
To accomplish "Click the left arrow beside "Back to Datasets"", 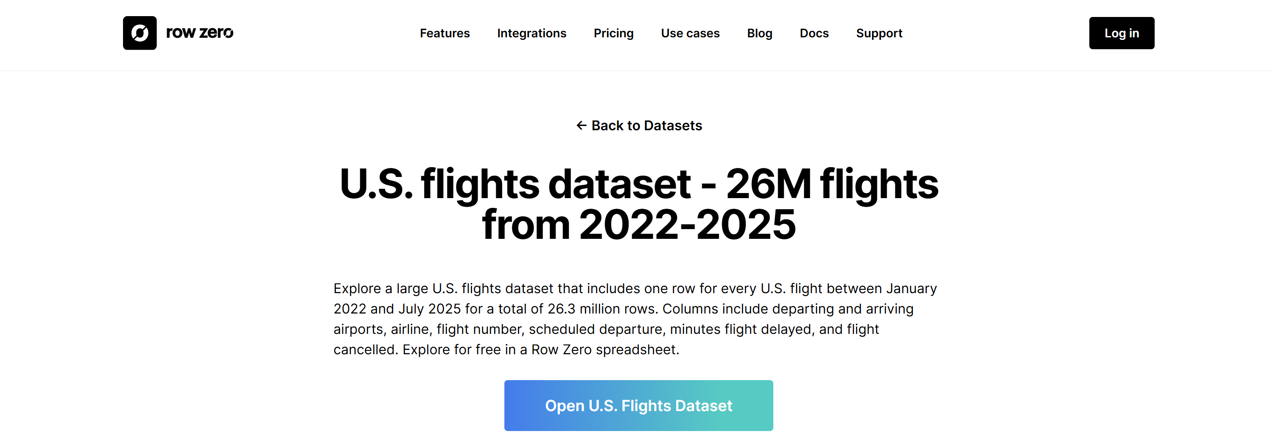I will (581, 126).
